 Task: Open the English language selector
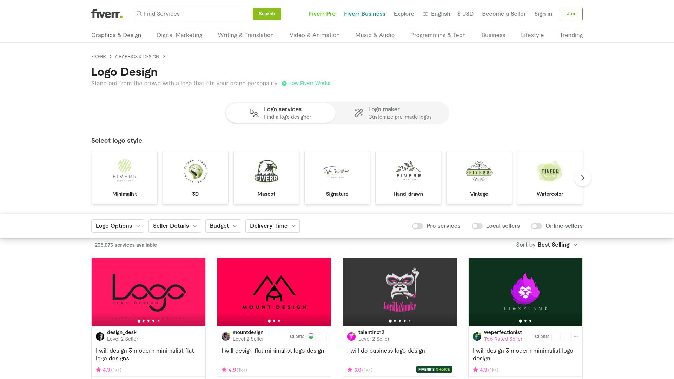point(437,14)
